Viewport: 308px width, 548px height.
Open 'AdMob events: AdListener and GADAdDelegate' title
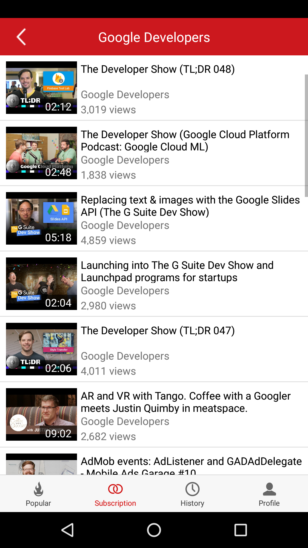tap(191, 465)
